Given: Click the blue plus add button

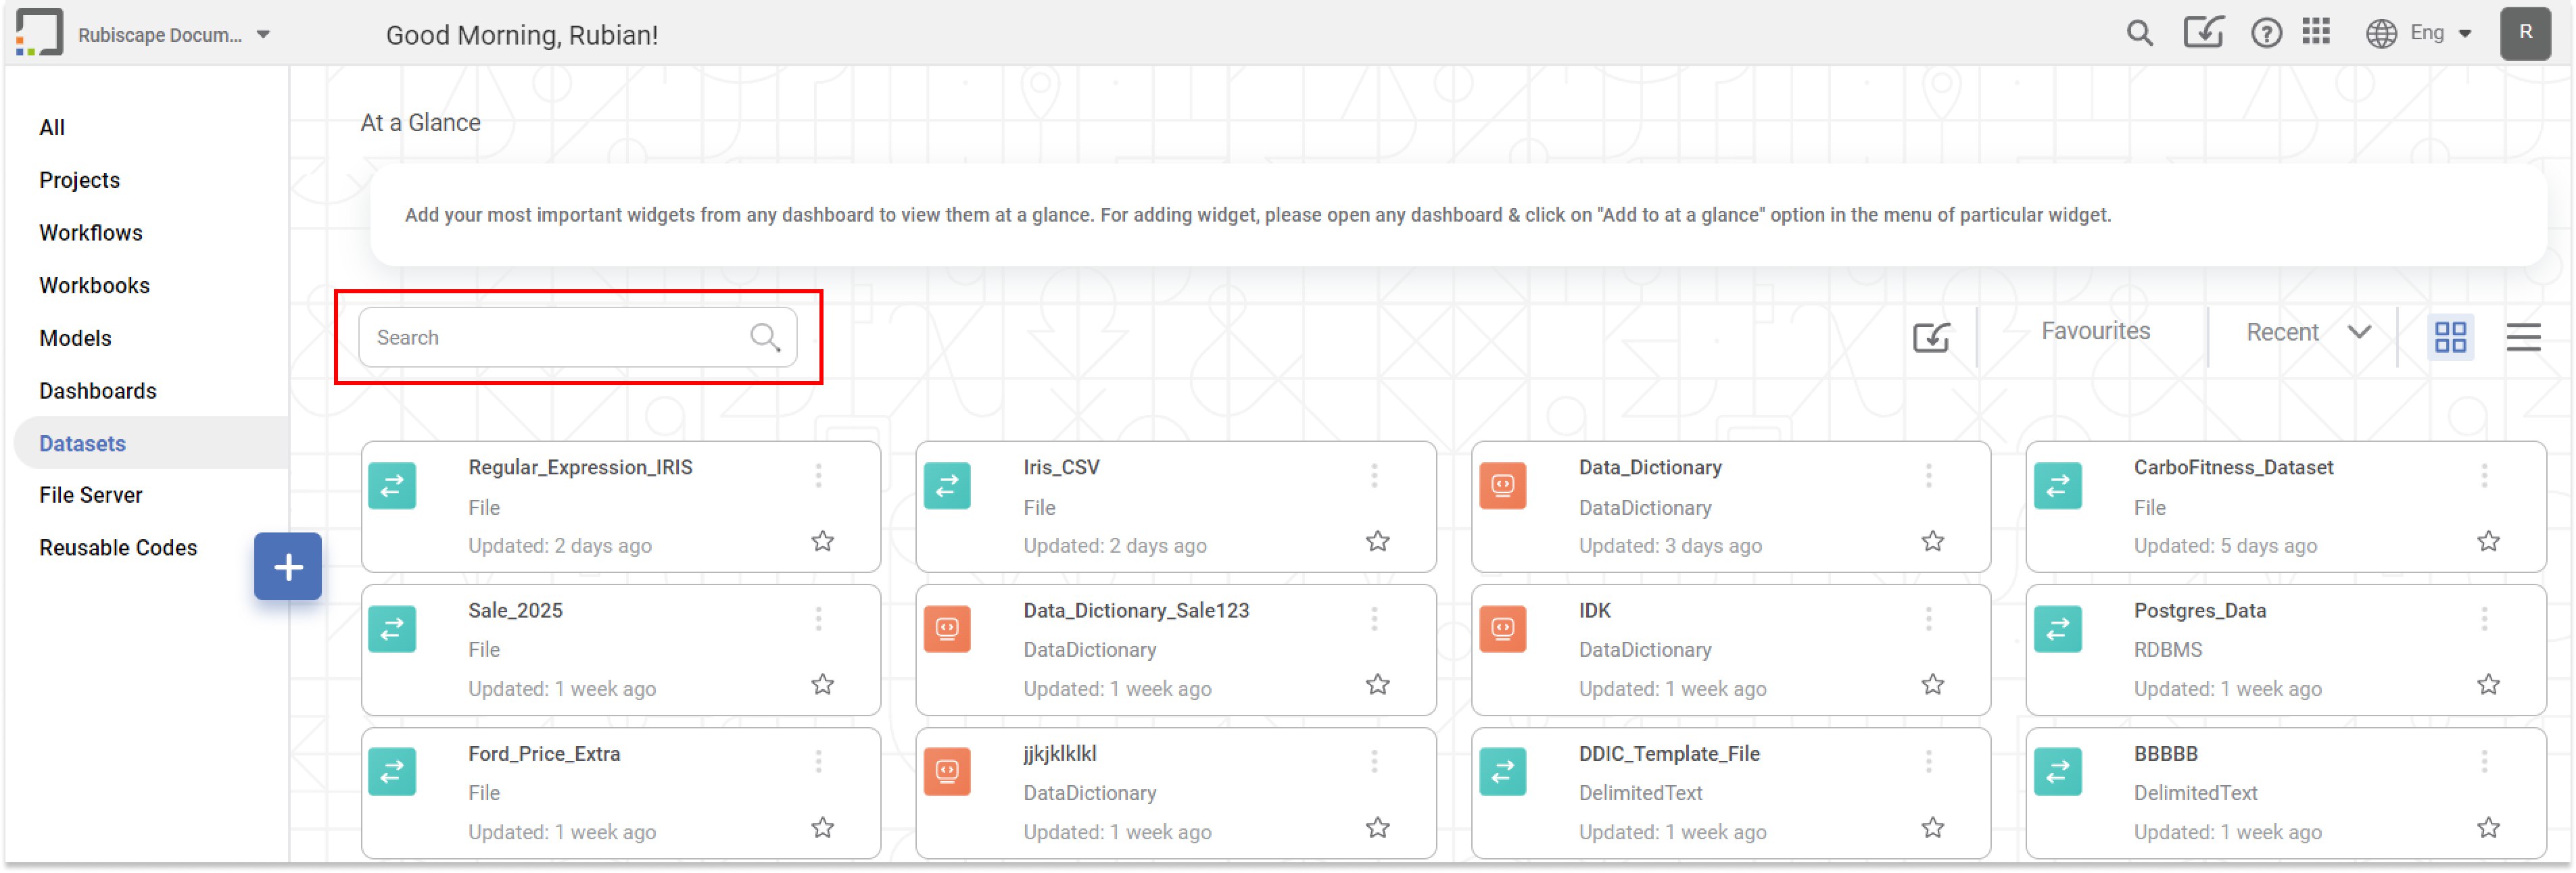Looking at the screenshot, I should [x=288, y=566].
